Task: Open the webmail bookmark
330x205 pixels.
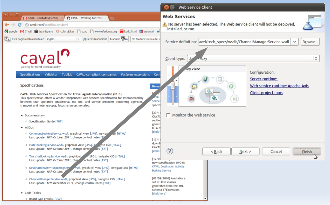Action: pos(147,32)
